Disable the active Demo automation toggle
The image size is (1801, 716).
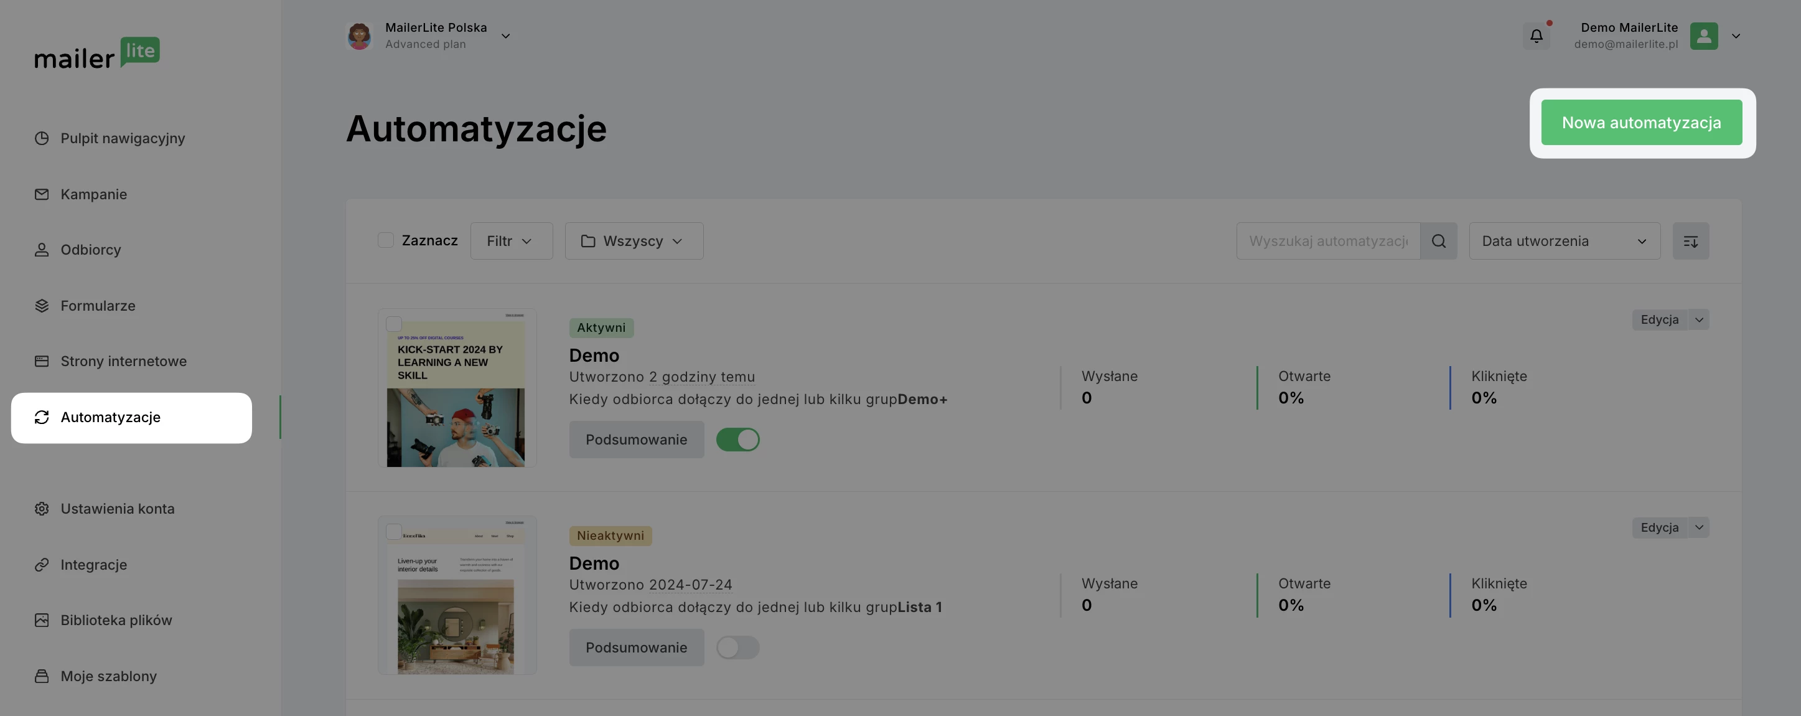point(737,440)
